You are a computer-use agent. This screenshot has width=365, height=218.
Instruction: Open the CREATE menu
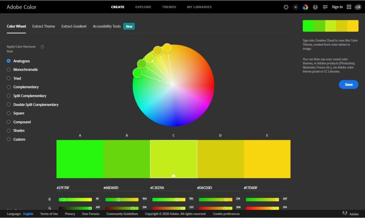click(118, 7)
